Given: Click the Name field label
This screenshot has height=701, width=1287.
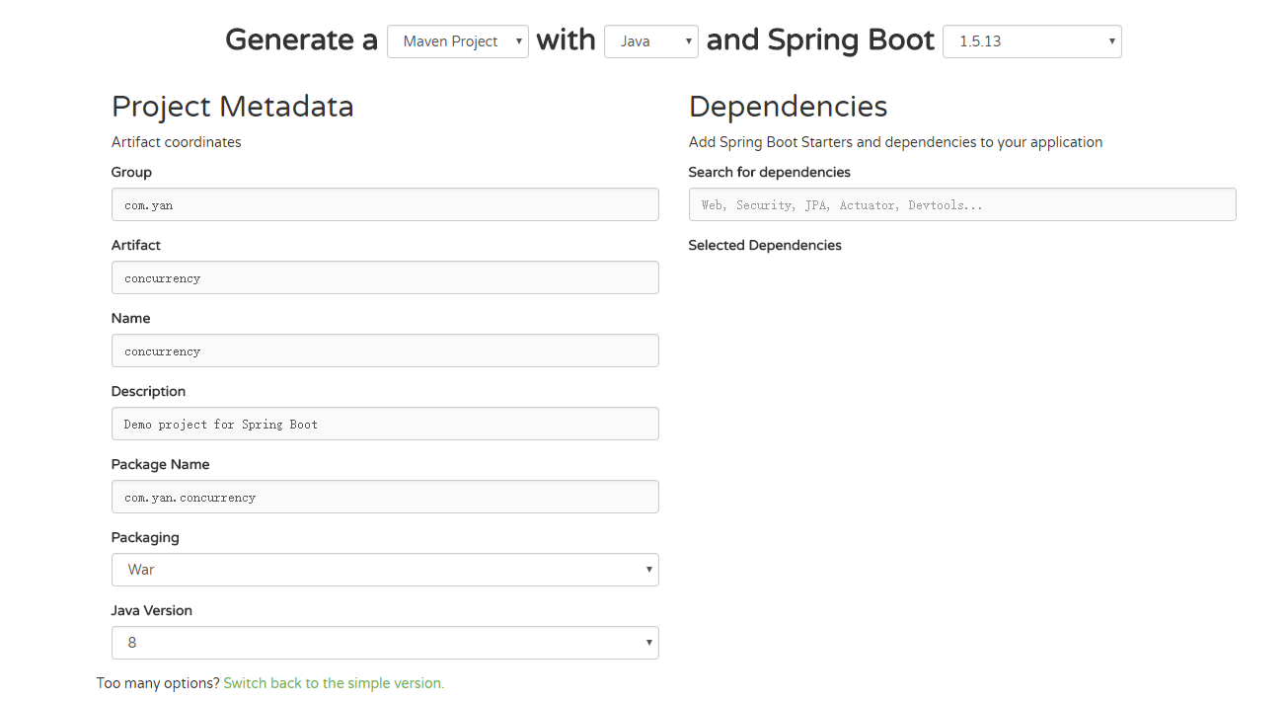Looking at the screenshot, I should (131, 318).
